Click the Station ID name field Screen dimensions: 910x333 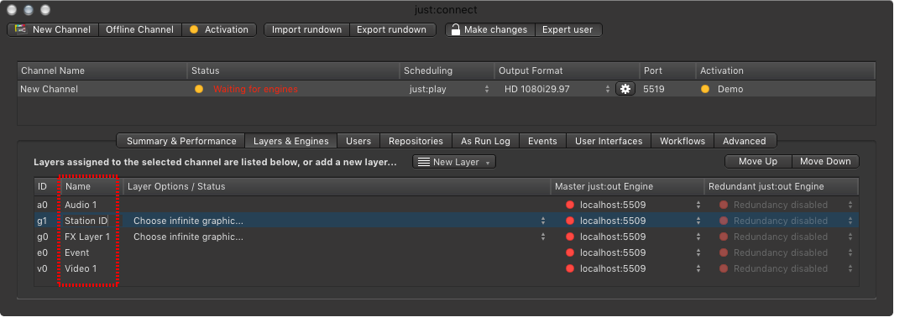click(x=86, y=221)
